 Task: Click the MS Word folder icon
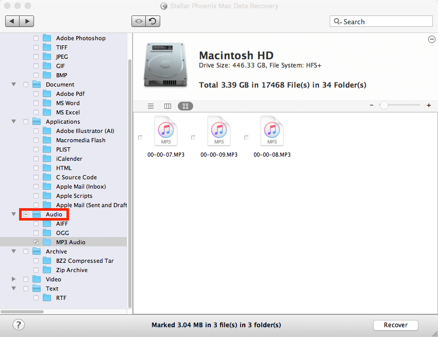click(x=47, y=103)
